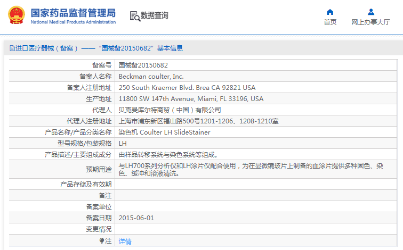
Task: Click the bulb icon beside 注
Action: (102, 241)
